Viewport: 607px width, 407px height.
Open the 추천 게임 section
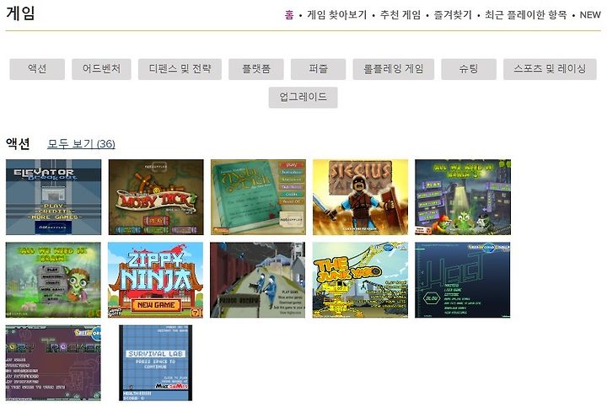tap(400, 14)
